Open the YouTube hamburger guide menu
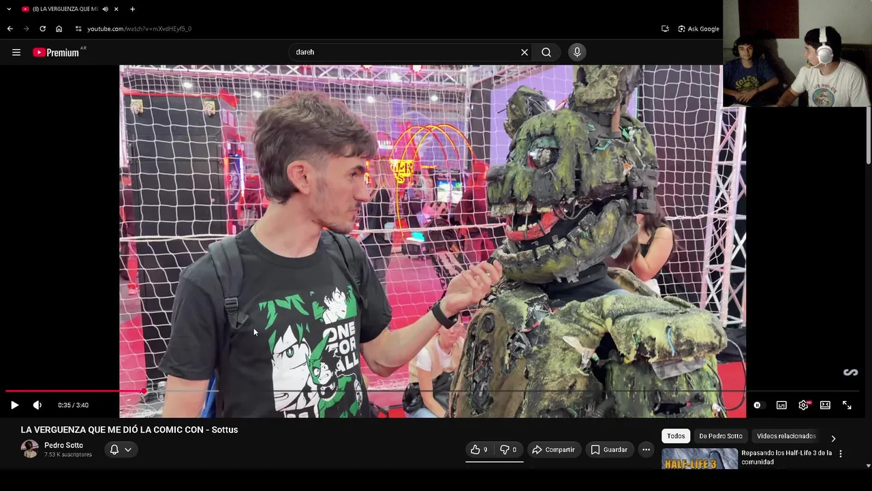Image resolution: width=872 pixels, height=491 pixels. coord(16,52)
